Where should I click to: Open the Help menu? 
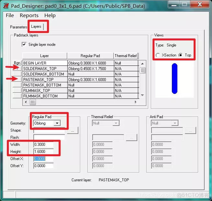tap(50, 15)
